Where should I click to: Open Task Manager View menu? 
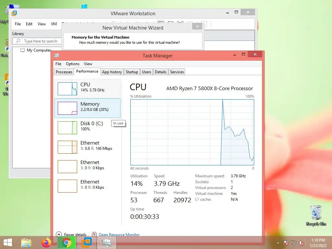click(x=88, y=64)
